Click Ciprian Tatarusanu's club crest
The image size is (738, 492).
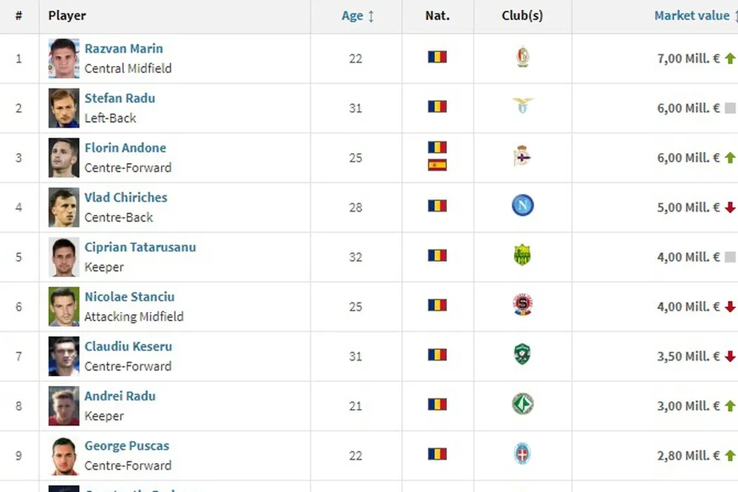pyautogui.click(x=522, y=255)
